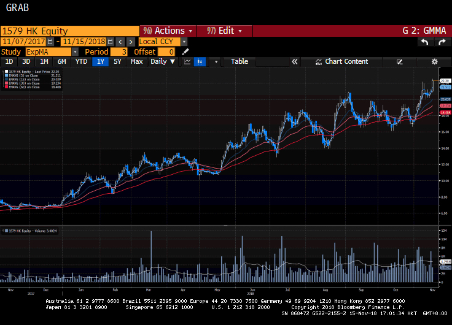Expand the ExpMA study dropdown arrow

(x=75, y=52)
